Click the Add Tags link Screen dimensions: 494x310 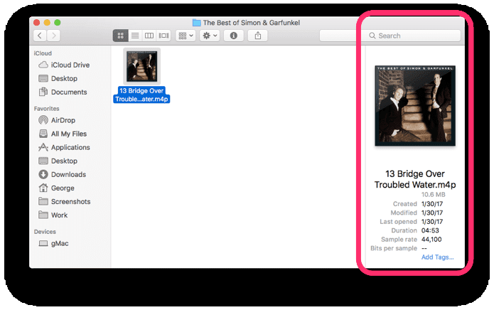click(x=437, y=257)
